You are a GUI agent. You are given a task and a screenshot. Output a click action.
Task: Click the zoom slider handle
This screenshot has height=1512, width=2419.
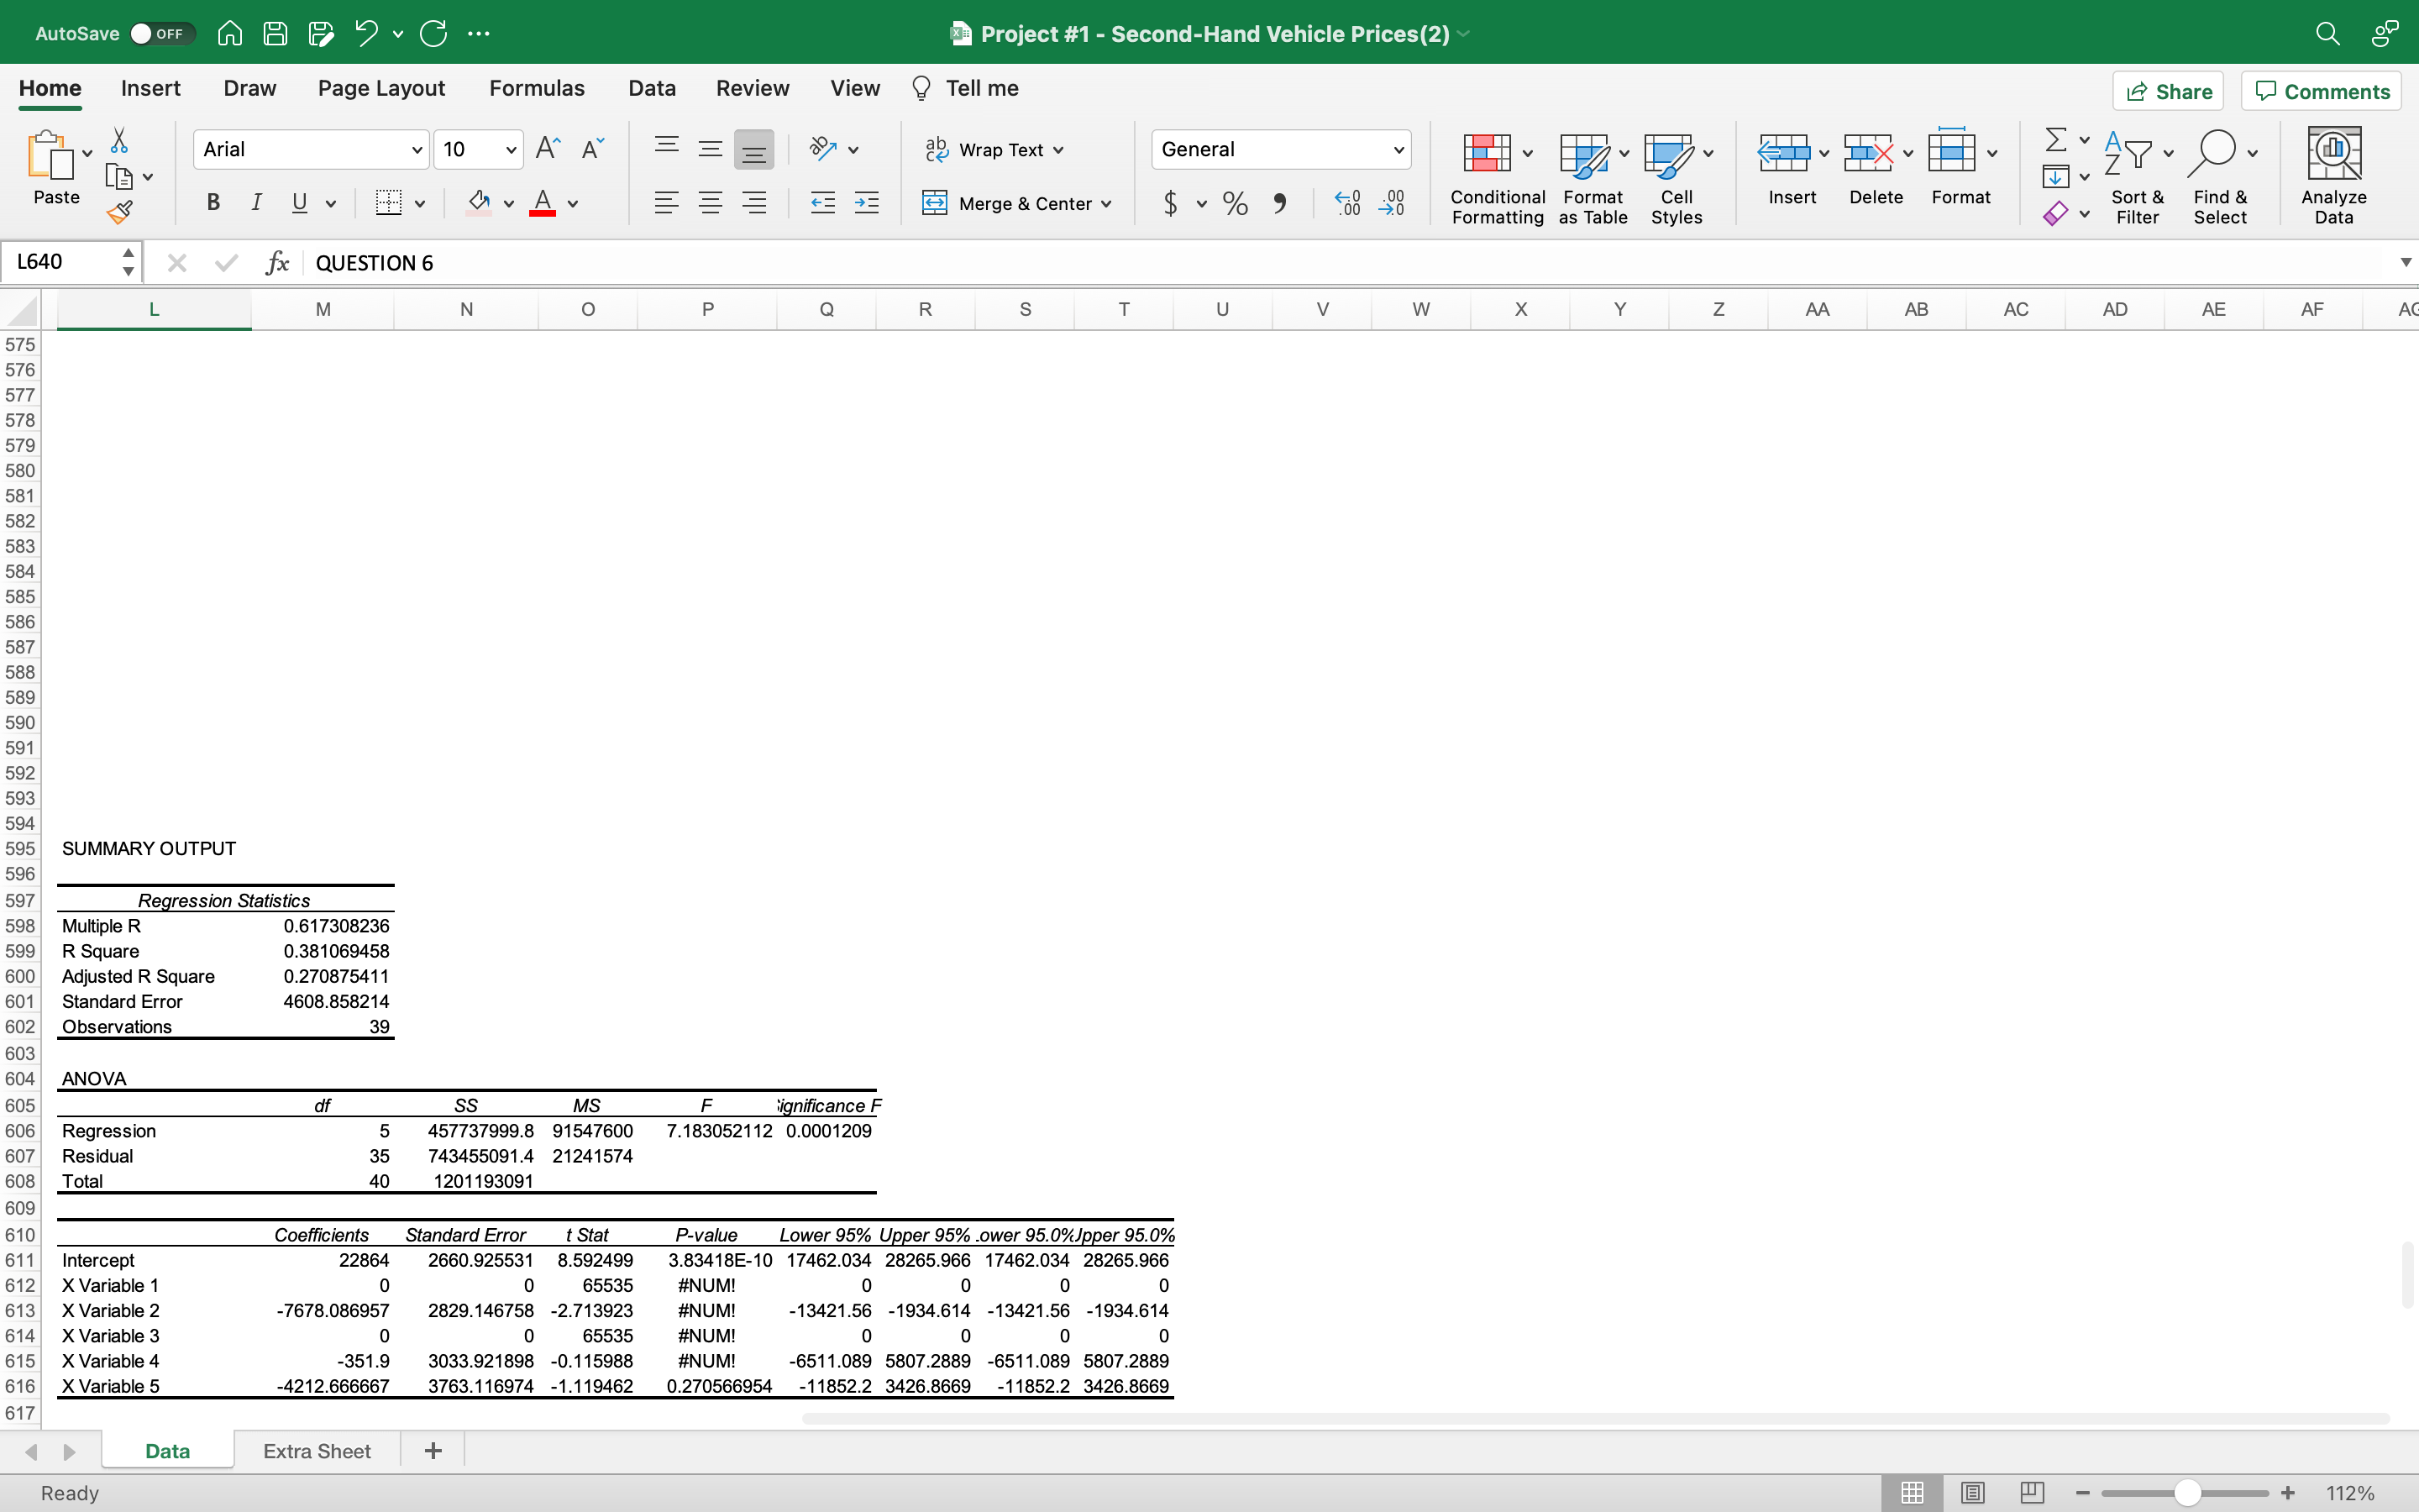coord(2187,1493)
